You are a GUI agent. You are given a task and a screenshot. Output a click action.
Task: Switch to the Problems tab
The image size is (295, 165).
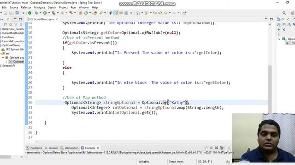(34, 148)
